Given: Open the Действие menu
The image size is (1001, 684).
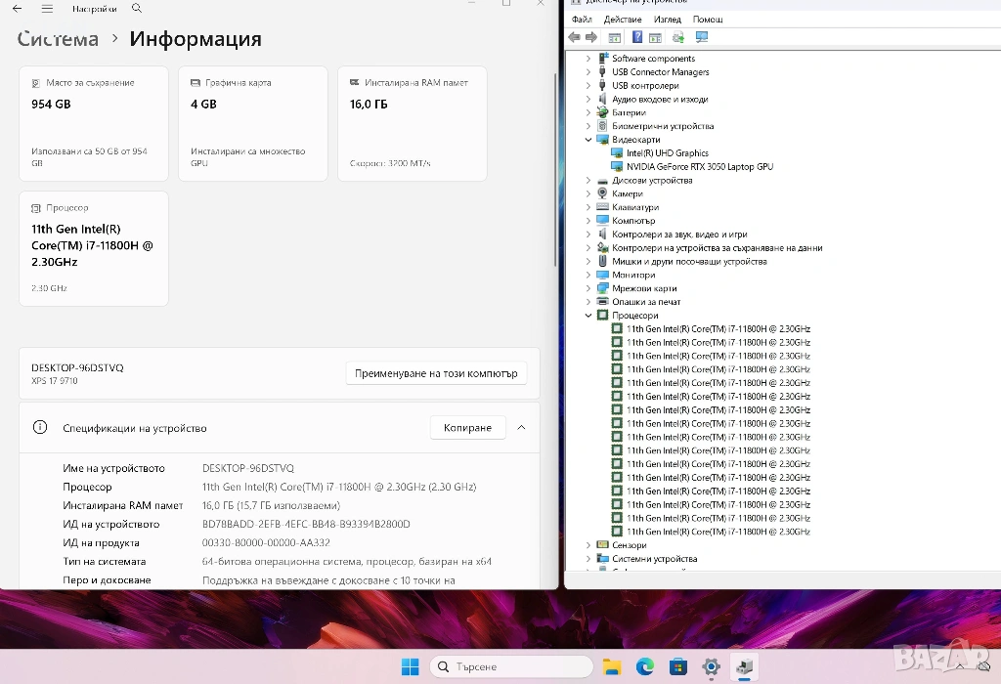Looking at the screenshot, I should [x=623, y=20].
